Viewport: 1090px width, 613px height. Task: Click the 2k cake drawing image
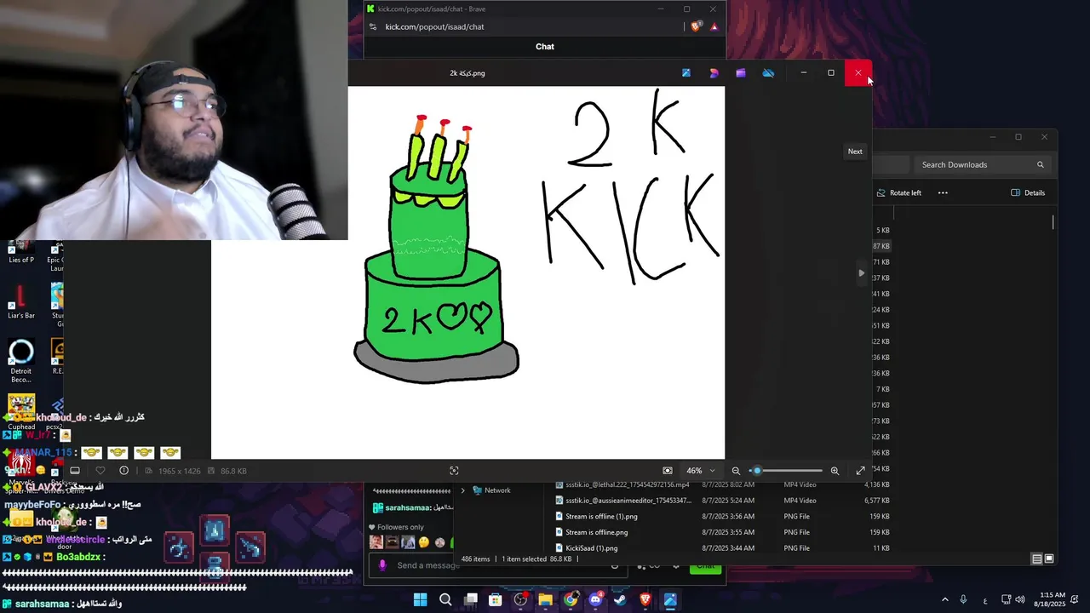click(x=468, y=272)
